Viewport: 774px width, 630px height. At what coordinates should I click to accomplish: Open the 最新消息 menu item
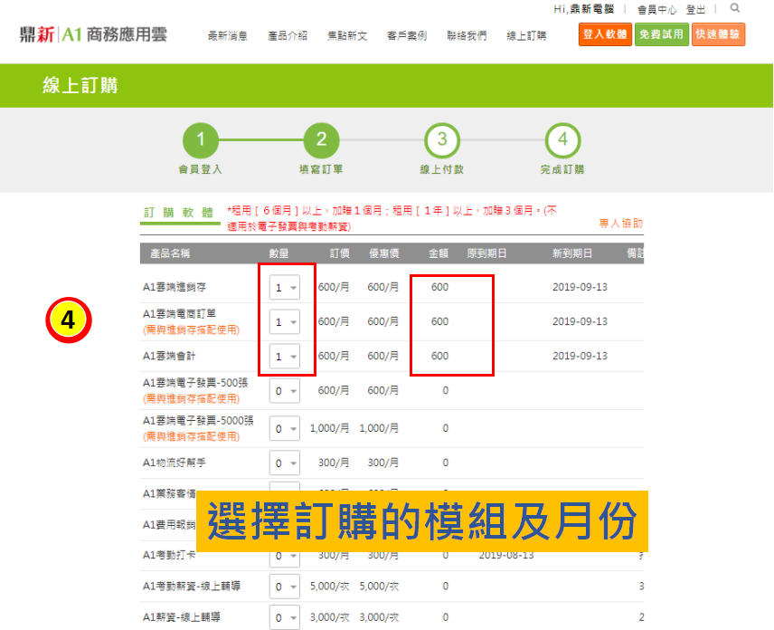(228, 35)
